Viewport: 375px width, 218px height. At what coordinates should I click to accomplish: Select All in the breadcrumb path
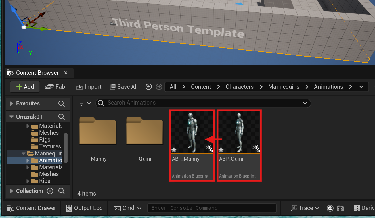click(173, 87)
